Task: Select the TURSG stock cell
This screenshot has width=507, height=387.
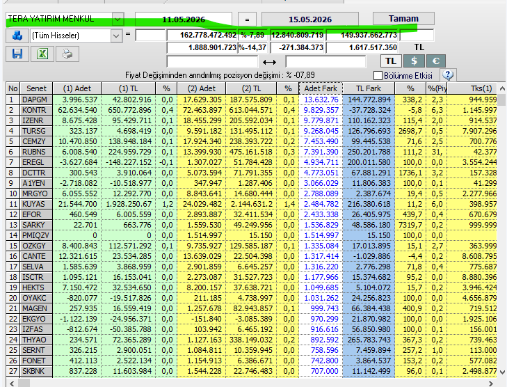Action: 36,131
